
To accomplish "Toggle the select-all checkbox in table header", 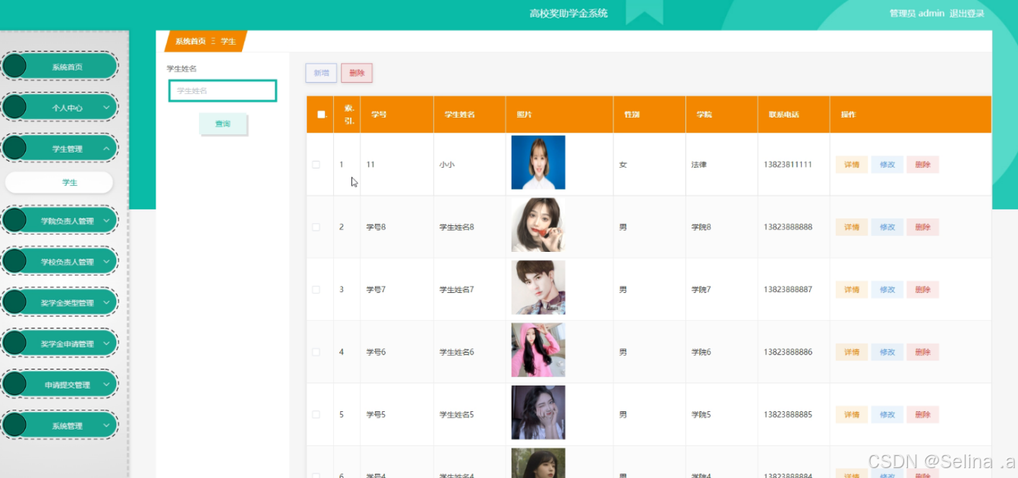I will coord(321,115).
